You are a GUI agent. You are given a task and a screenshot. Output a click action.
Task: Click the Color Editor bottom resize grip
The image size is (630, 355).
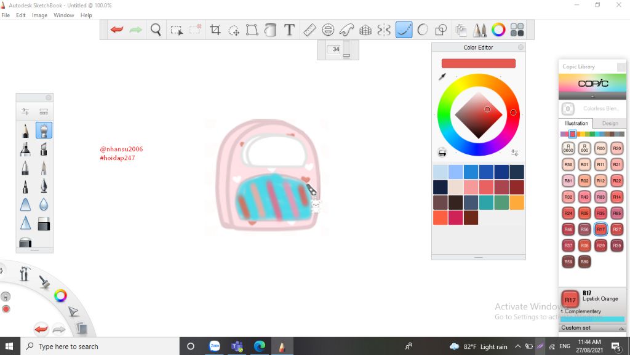click(478, 257)
